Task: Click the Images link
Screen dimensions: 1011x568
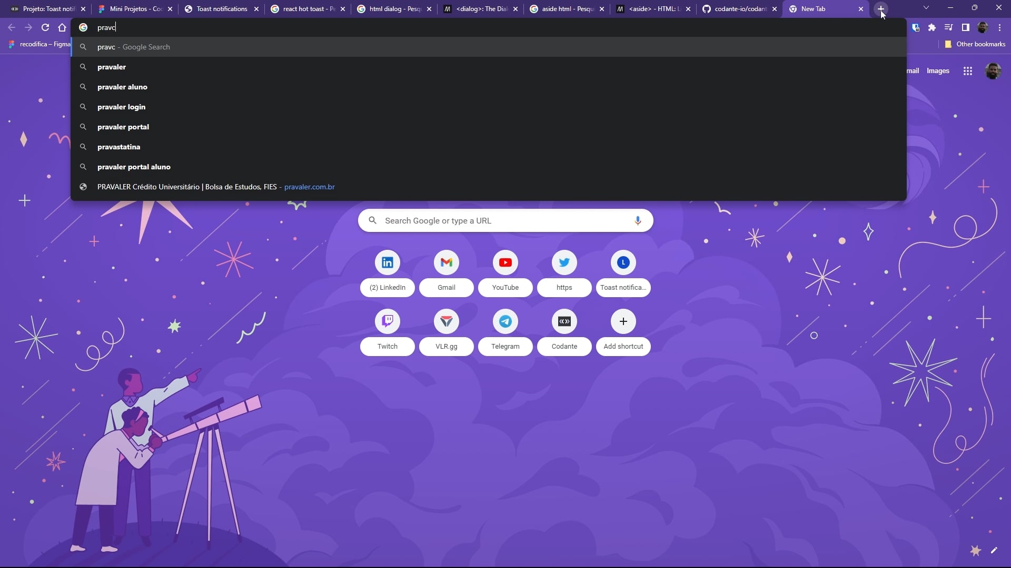Action: tap(937, 71)
